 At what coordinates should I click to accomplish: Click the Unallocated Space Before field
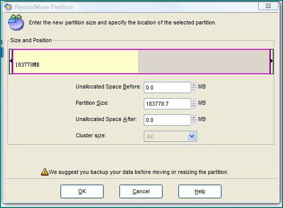[167, 87]
